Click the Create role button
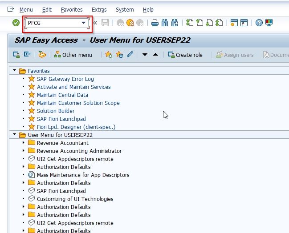The image size is (289, 233). tap(185, 55)
